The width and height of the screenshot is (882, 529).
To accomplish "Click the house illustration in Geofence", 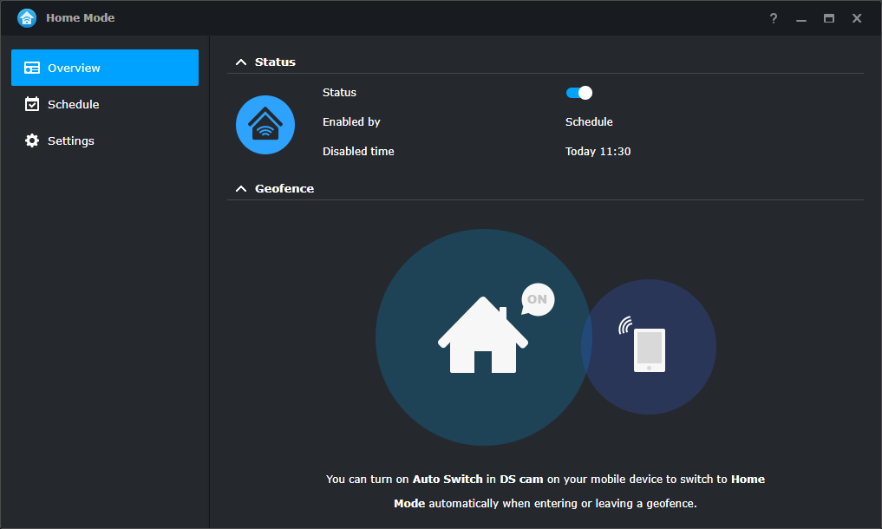I will (x=482, y=334).
